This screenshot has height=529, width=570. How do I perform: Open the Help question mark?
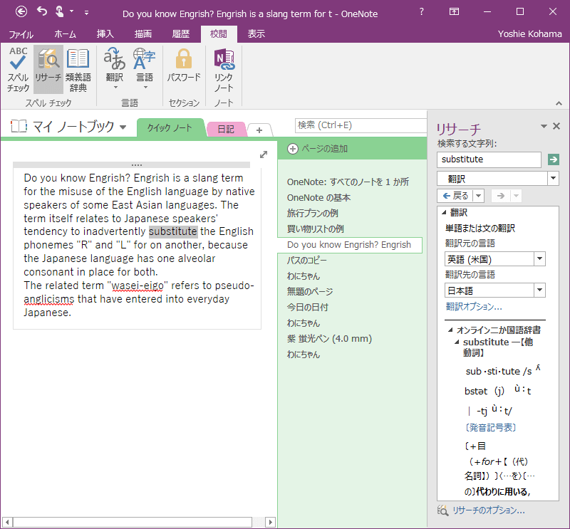pyautogui.click(x=421, y=11)
